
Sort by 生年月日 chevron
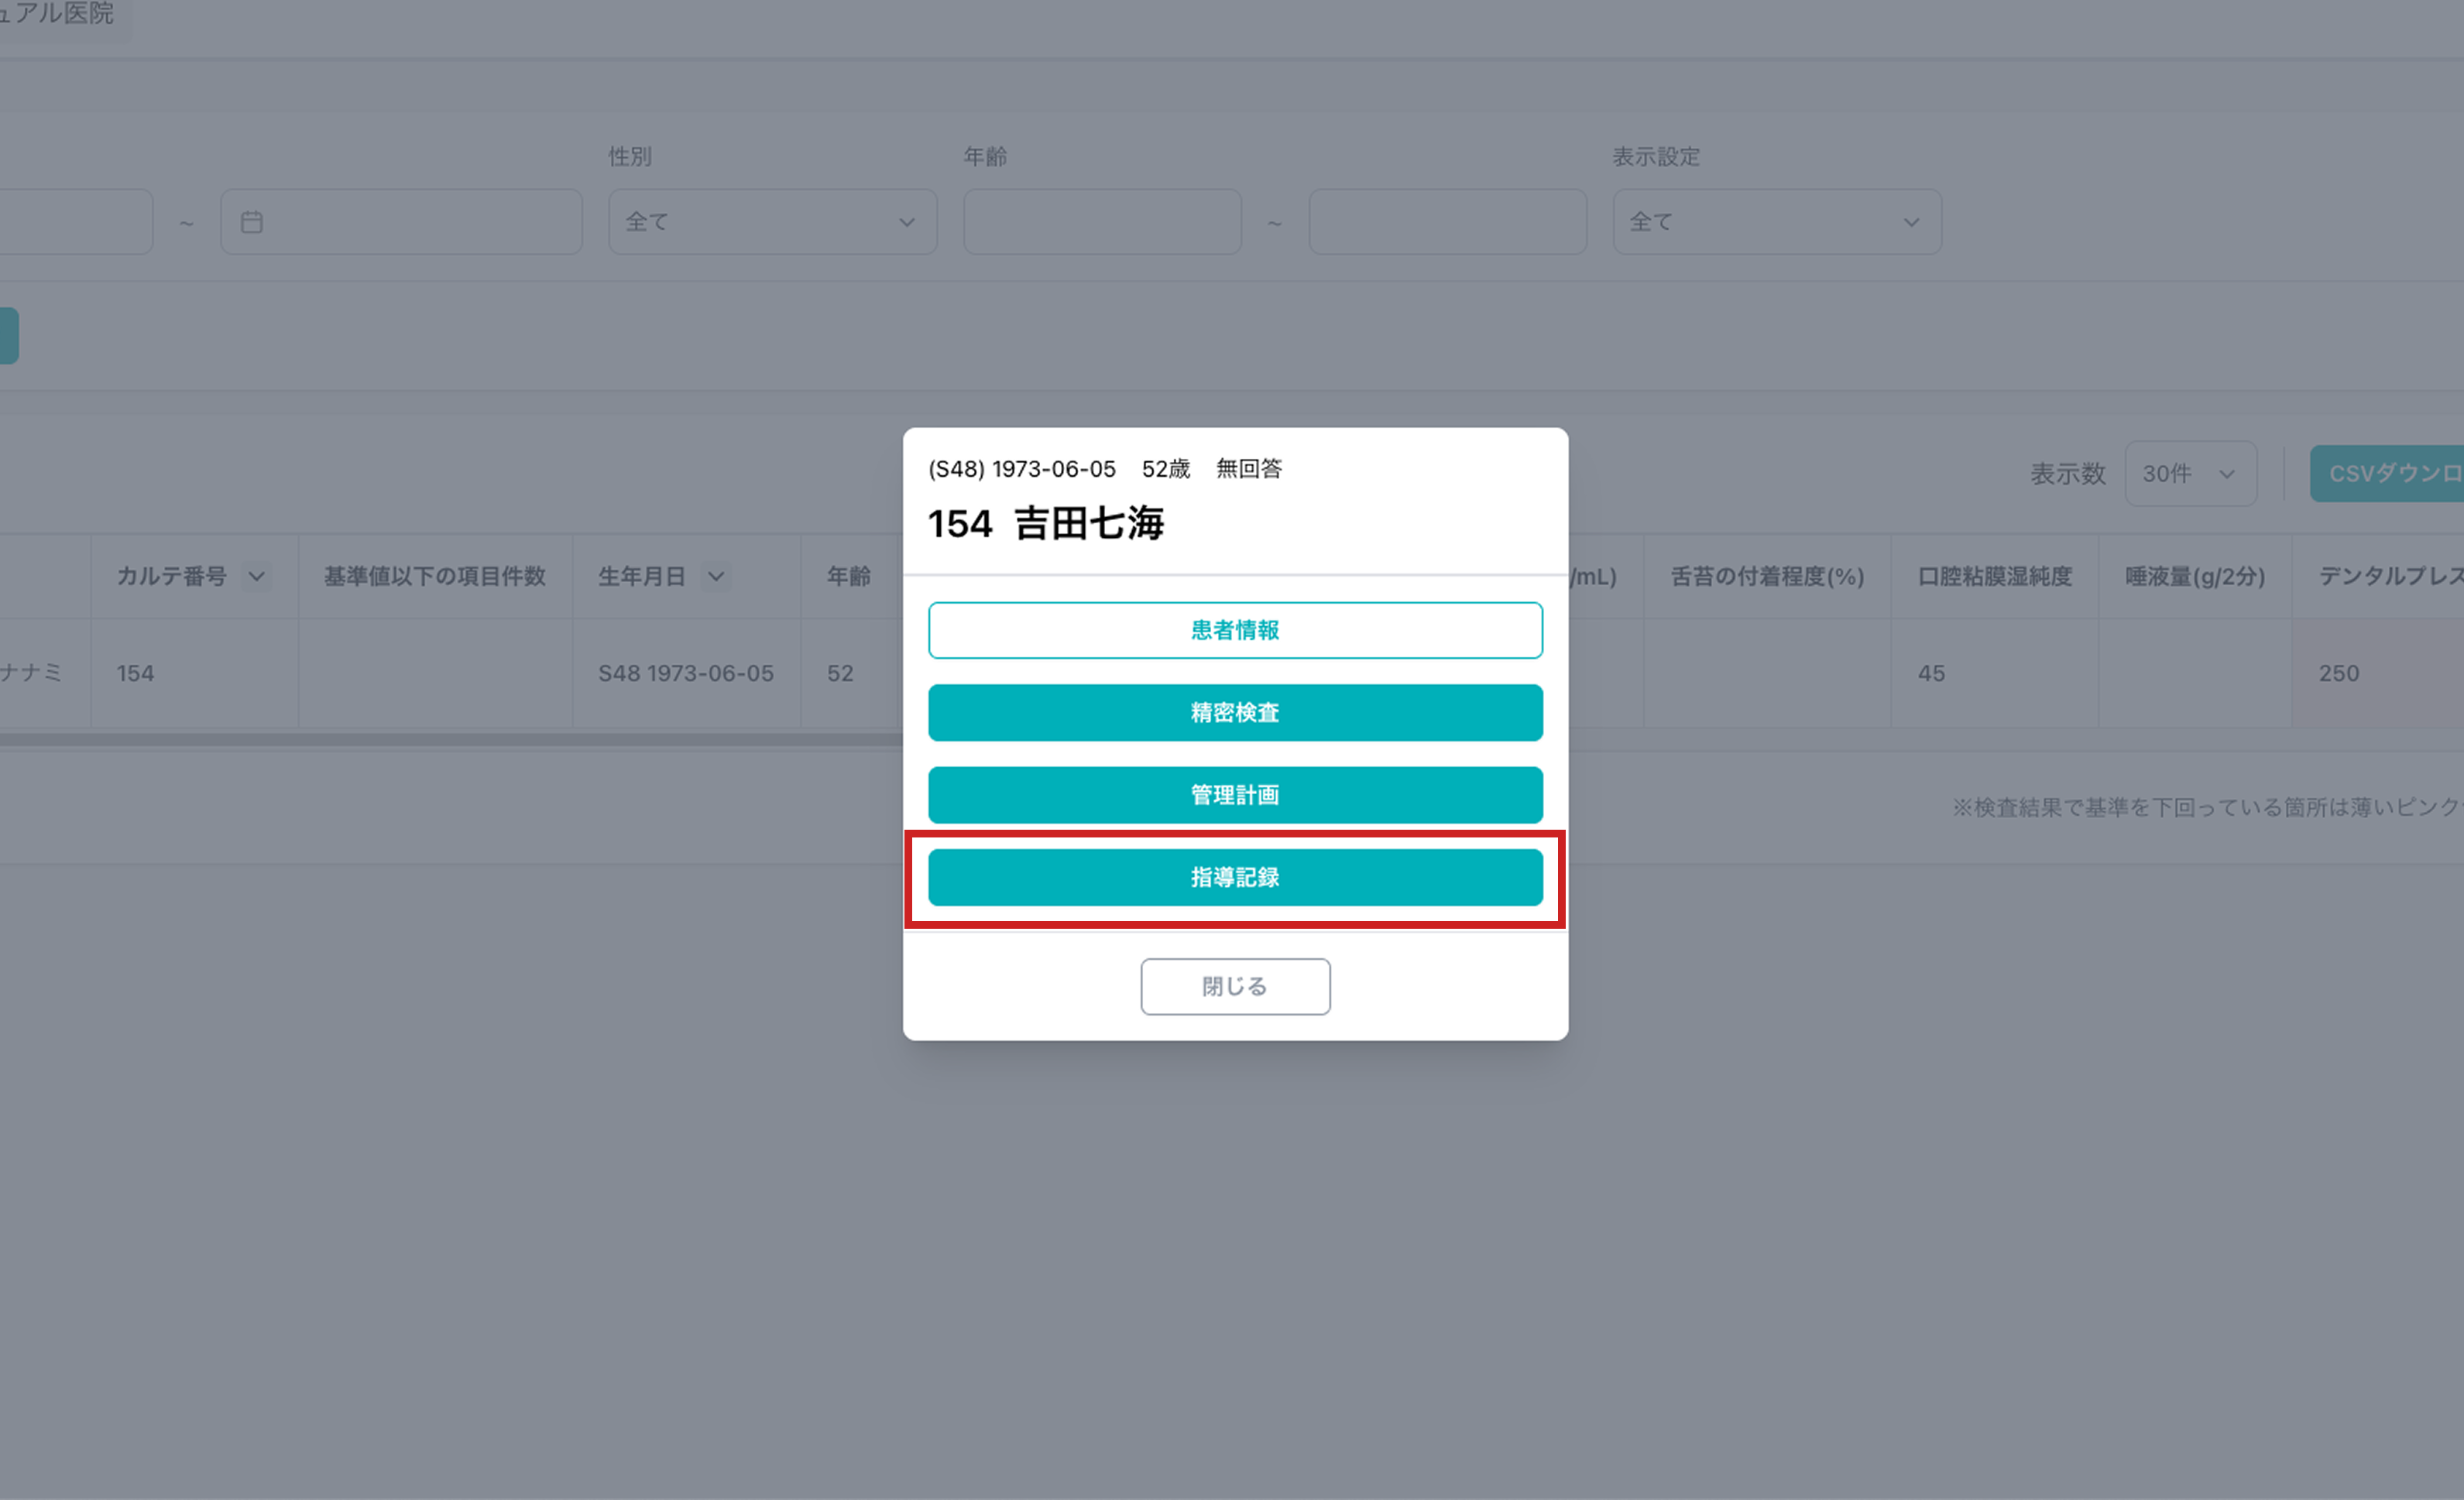[716, 577]
